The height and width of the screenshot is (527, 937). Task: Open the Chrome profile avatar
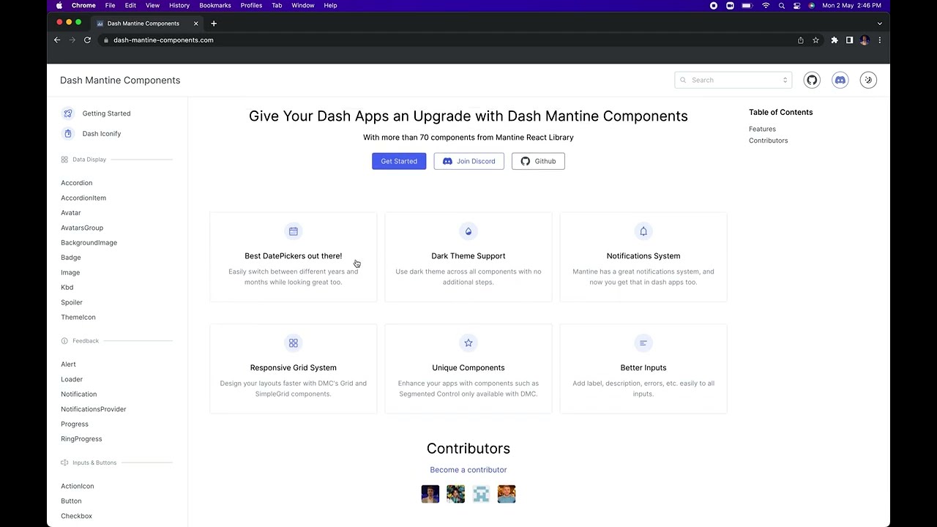(865, 40)
